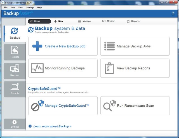Click the info icon beside Learn more
The image size is (179, 138).
pos(30,126)
